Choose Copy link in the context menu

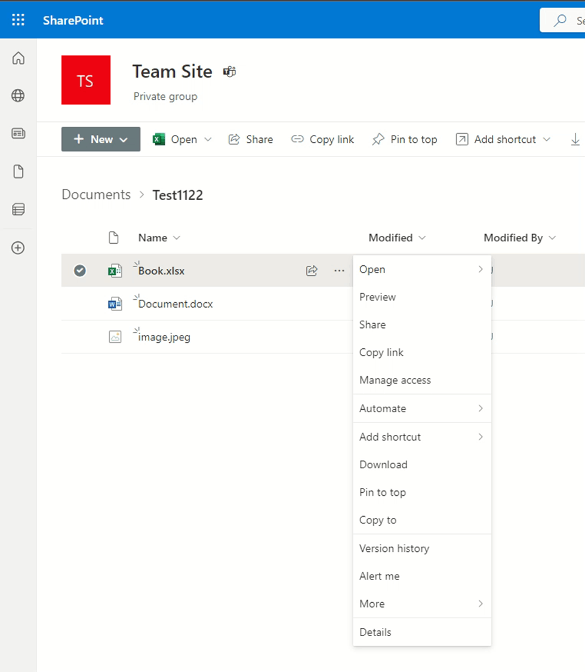tap(422, 352)
